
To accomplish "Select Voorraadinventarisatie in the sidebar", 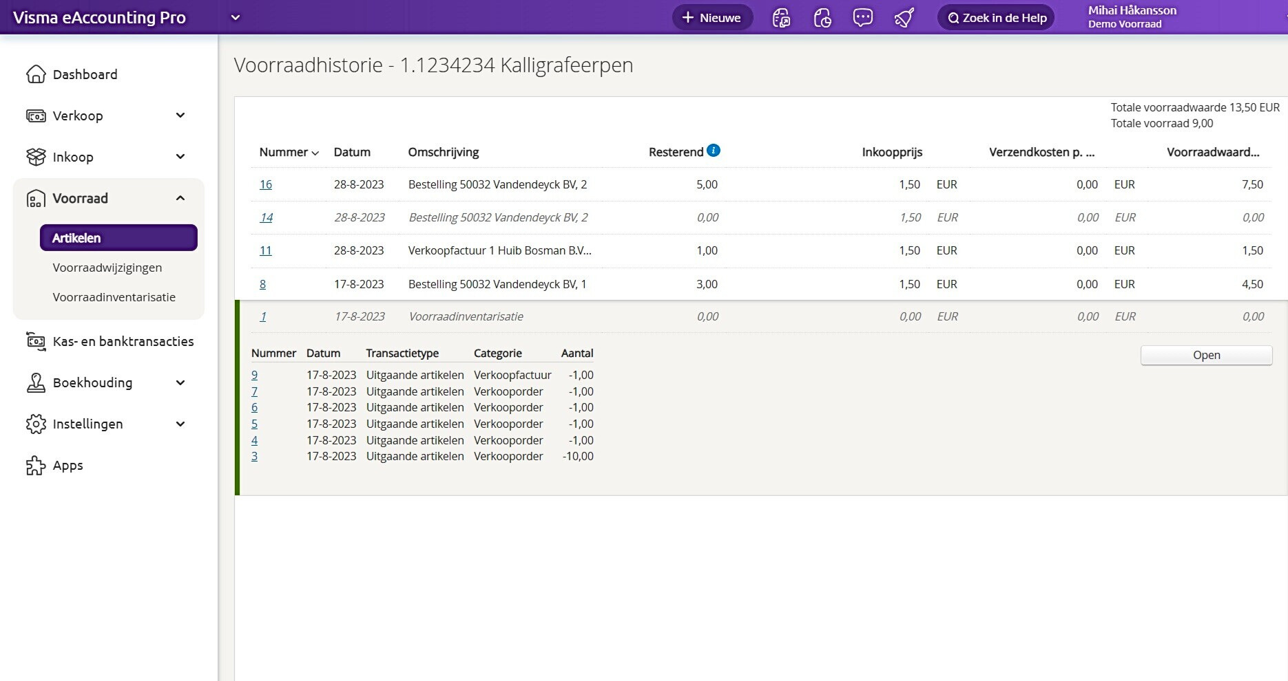I will 114,297.
